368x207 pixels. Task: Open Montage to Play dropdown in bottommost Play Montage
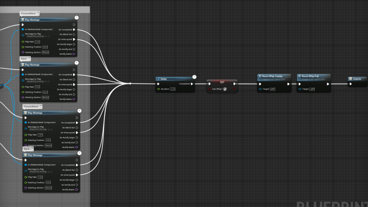(x=46, y=172)
